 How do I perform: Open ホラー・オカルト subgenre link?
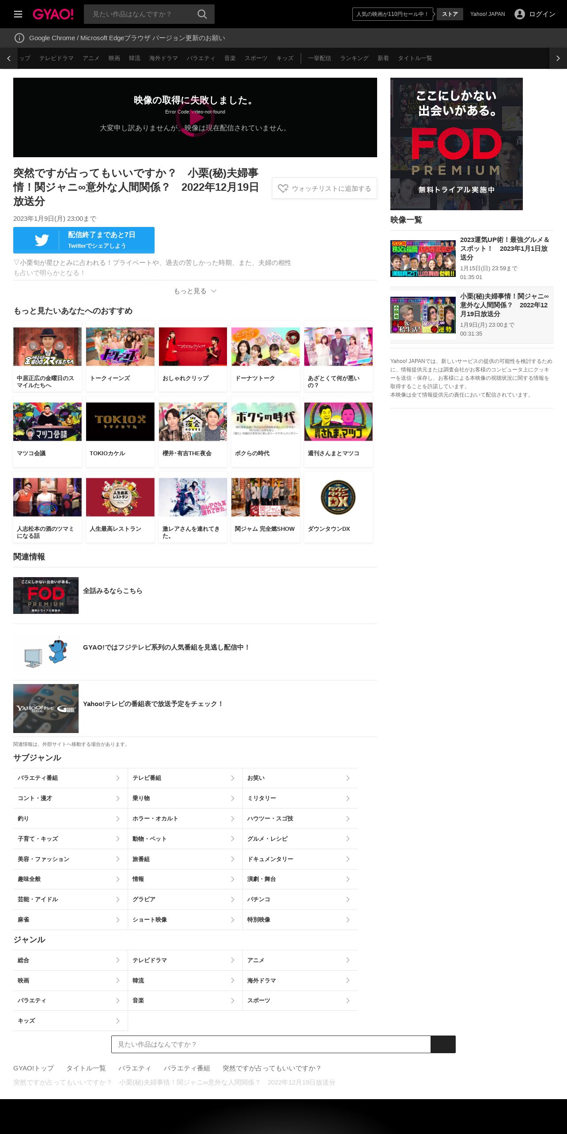(x=185, y=819)
